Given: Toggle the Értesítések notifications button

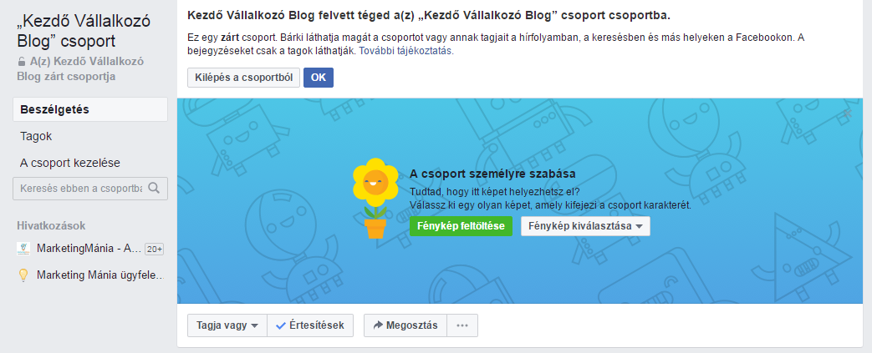Looking at the screenshot, I should pyautogui.click(x=310, y=325).
